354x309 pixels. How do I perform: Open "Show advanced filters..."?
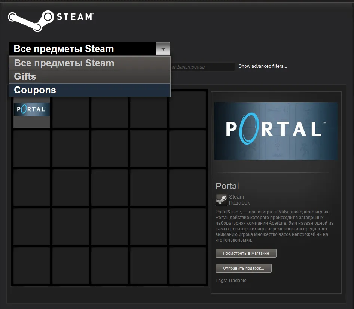[262, 66]
